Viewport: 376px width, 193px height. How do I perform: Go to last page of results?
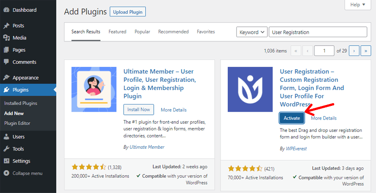point(366,51)
